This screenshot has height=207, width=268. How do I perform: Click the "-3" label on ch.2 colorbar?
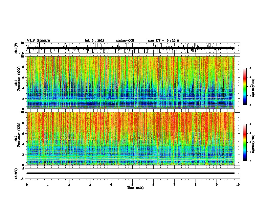tap(250, 124)
